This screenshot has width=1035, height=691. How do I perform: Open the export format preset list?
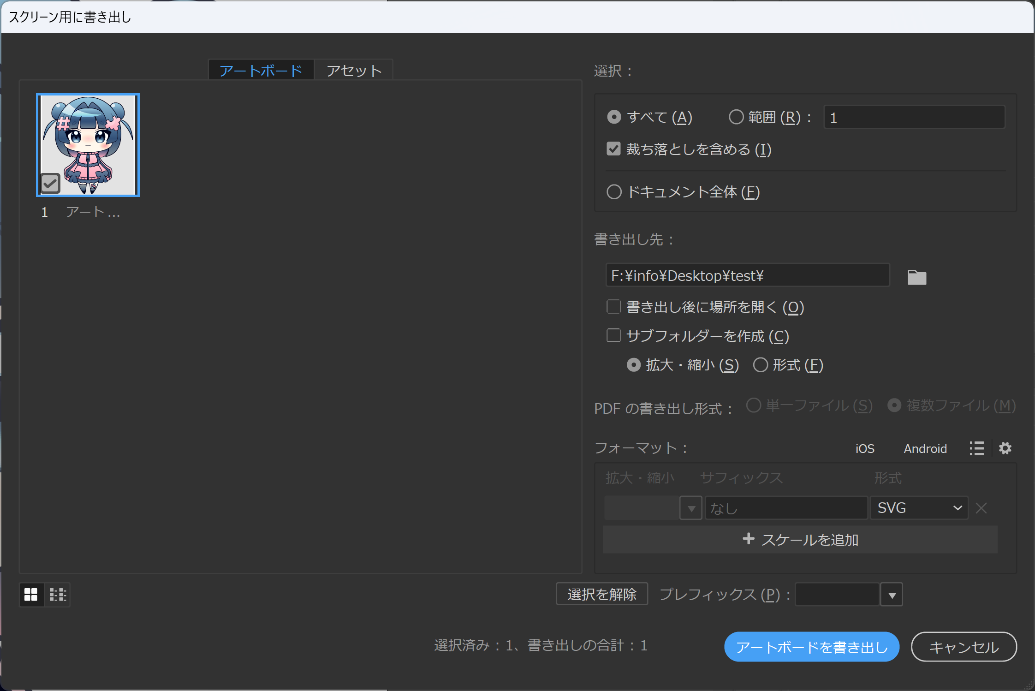coord(976,448)
